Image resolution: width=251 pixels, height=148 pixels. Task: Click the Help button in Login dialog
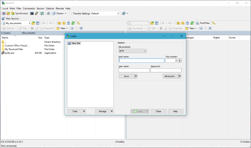pos(175,111)
